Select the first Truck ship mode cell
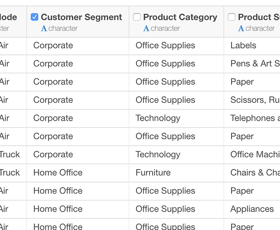The height and width of the screenshot is (230, 280). point(13,155)
